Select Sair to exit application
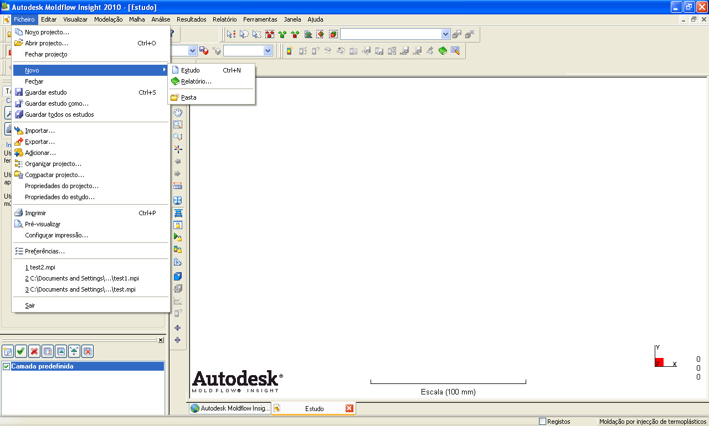709x426 pixels. (x=91, y=305)
